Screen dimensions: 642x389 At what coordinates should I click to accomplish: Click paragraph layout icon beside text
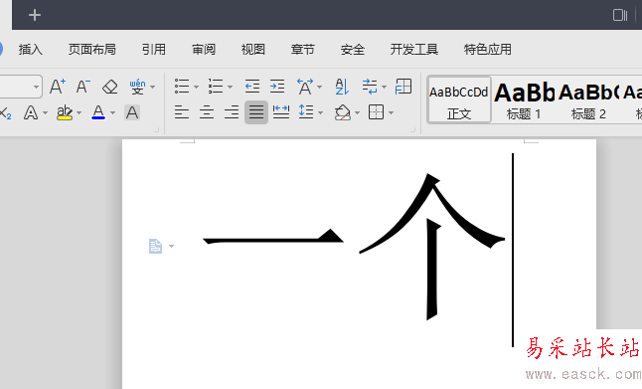[155, 247]
